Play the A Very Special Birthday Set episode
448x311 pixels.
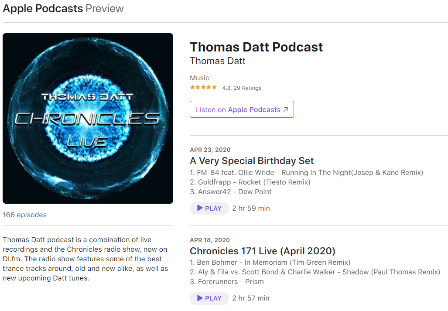coord(209,208)
